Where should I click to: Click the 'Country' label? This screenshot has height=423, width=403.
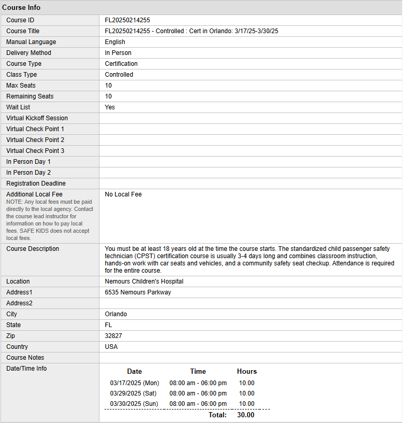point(17,347)
